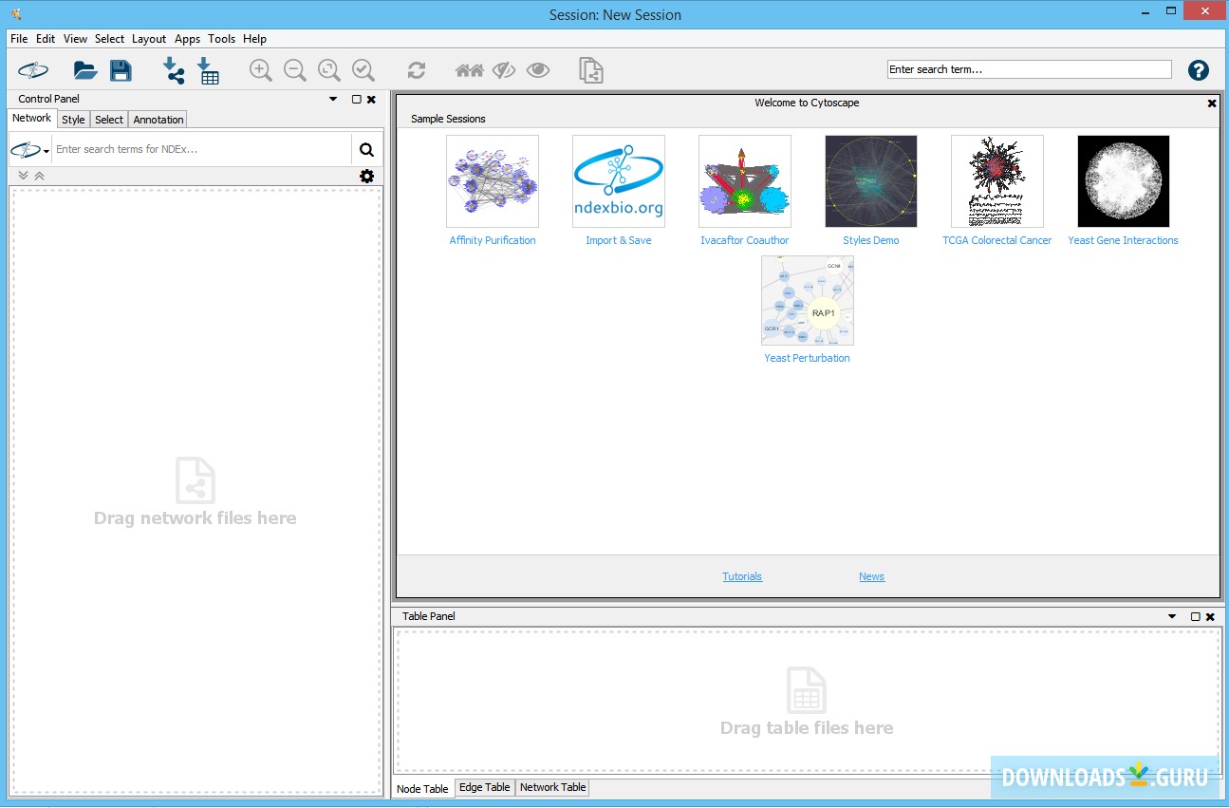Open the TCGA Colorectal Cancer thumbnail

click(x=997, y=181)
